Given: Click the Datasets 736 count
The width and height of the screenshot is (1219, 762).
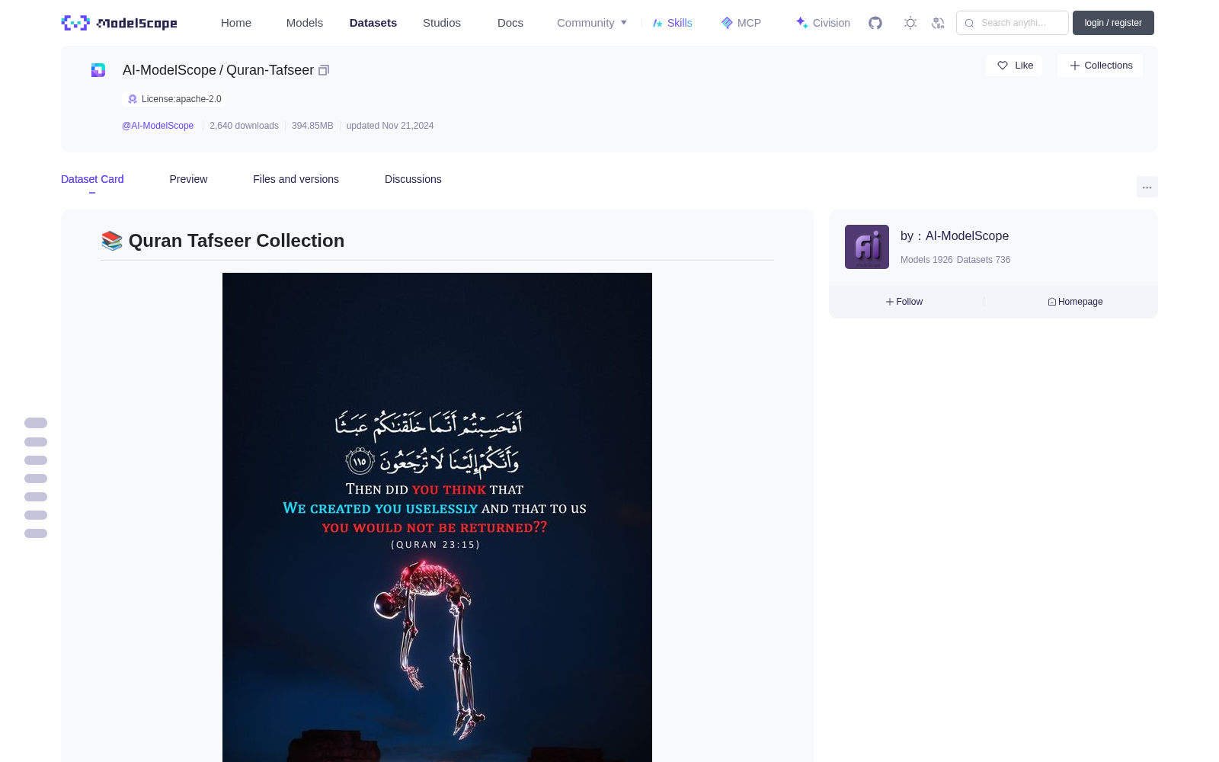Looking at the screenshot, I should click(x=984, y=260).
